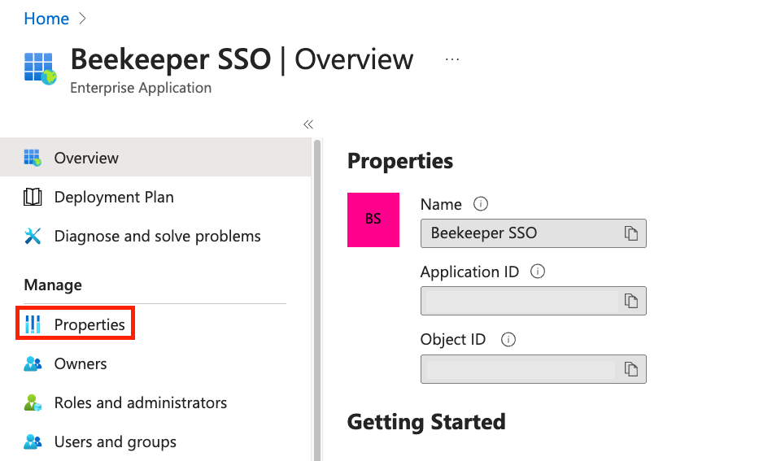Click the Beekeeper SSO enterprise application icon
The image size is (759, 461).
(x=40, y=68)
